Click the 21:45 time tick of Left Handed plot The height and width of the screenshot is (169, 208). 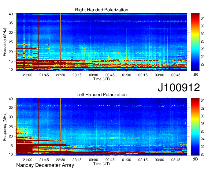[44, 160]
